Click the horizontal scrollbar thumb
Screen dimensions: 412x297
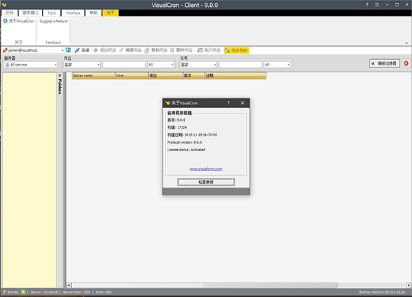tap(205, 285)
